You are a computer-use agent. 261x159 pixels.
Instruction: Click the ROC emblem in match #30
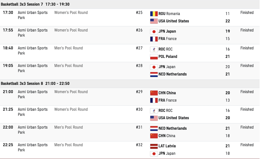pos(154,111)
